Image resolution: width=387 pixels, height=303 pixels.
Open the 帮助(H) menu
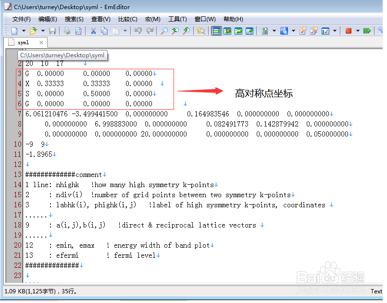click(x=233, y=19)
